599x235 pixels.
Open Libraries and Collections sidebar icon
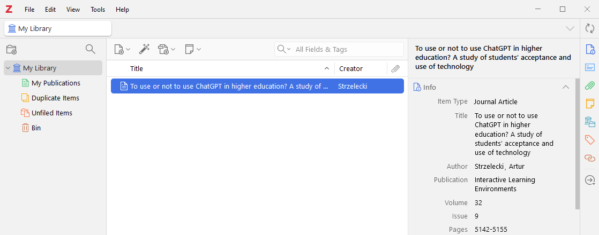click(x=590, y=122)
